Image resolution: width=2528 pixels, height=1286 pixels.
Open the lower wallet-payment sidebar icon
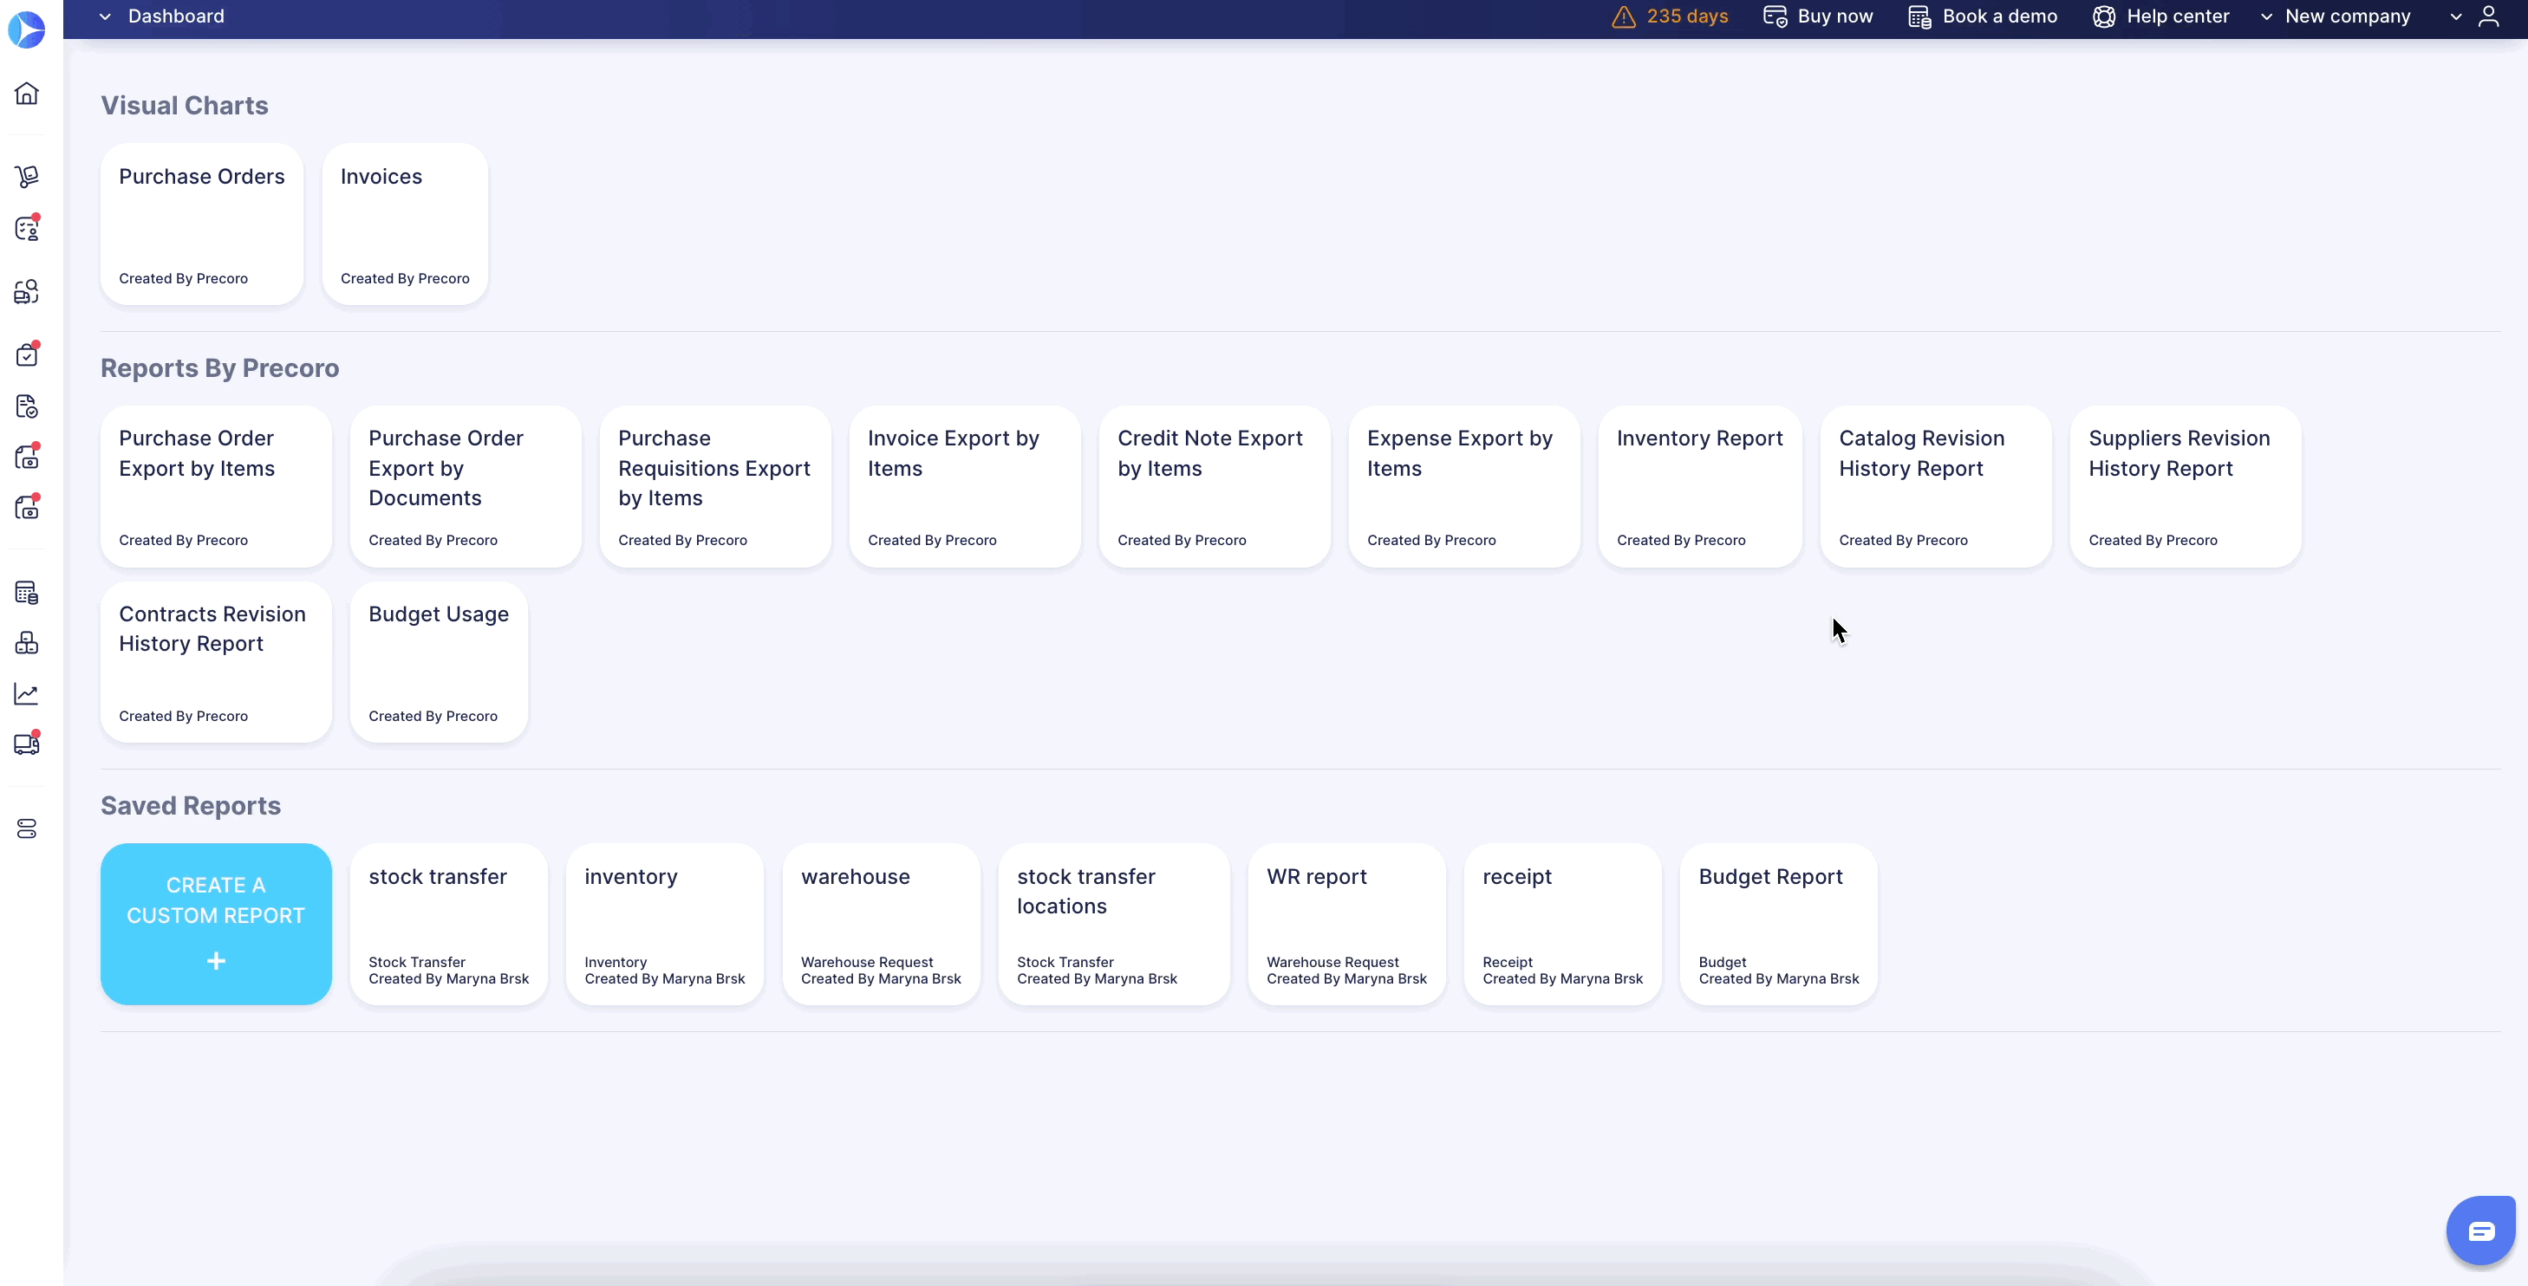click(x=27, y=507)
